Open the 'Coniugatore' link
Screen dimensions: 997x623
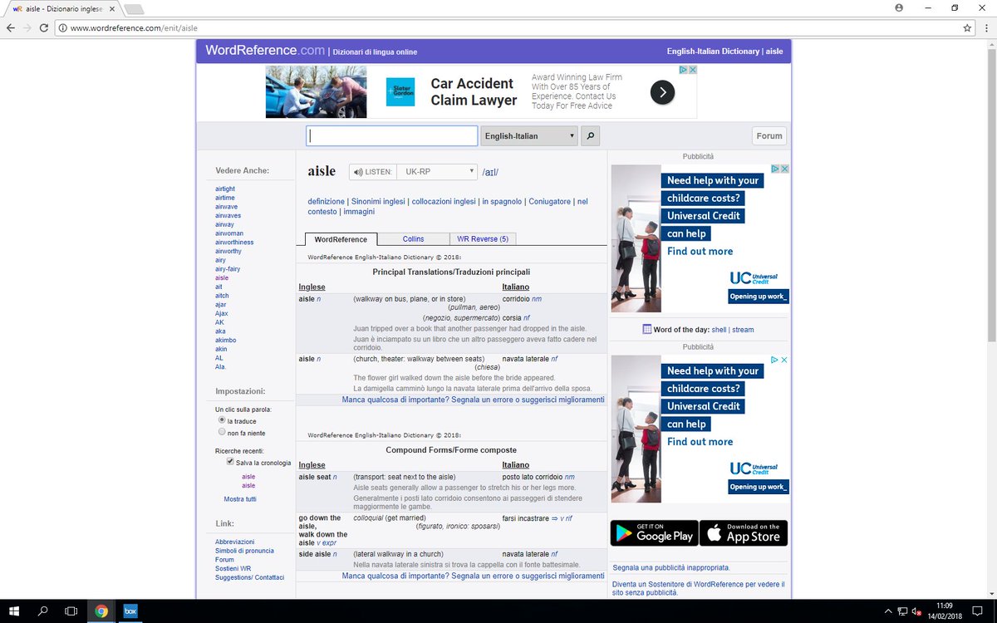coord(550,201)
